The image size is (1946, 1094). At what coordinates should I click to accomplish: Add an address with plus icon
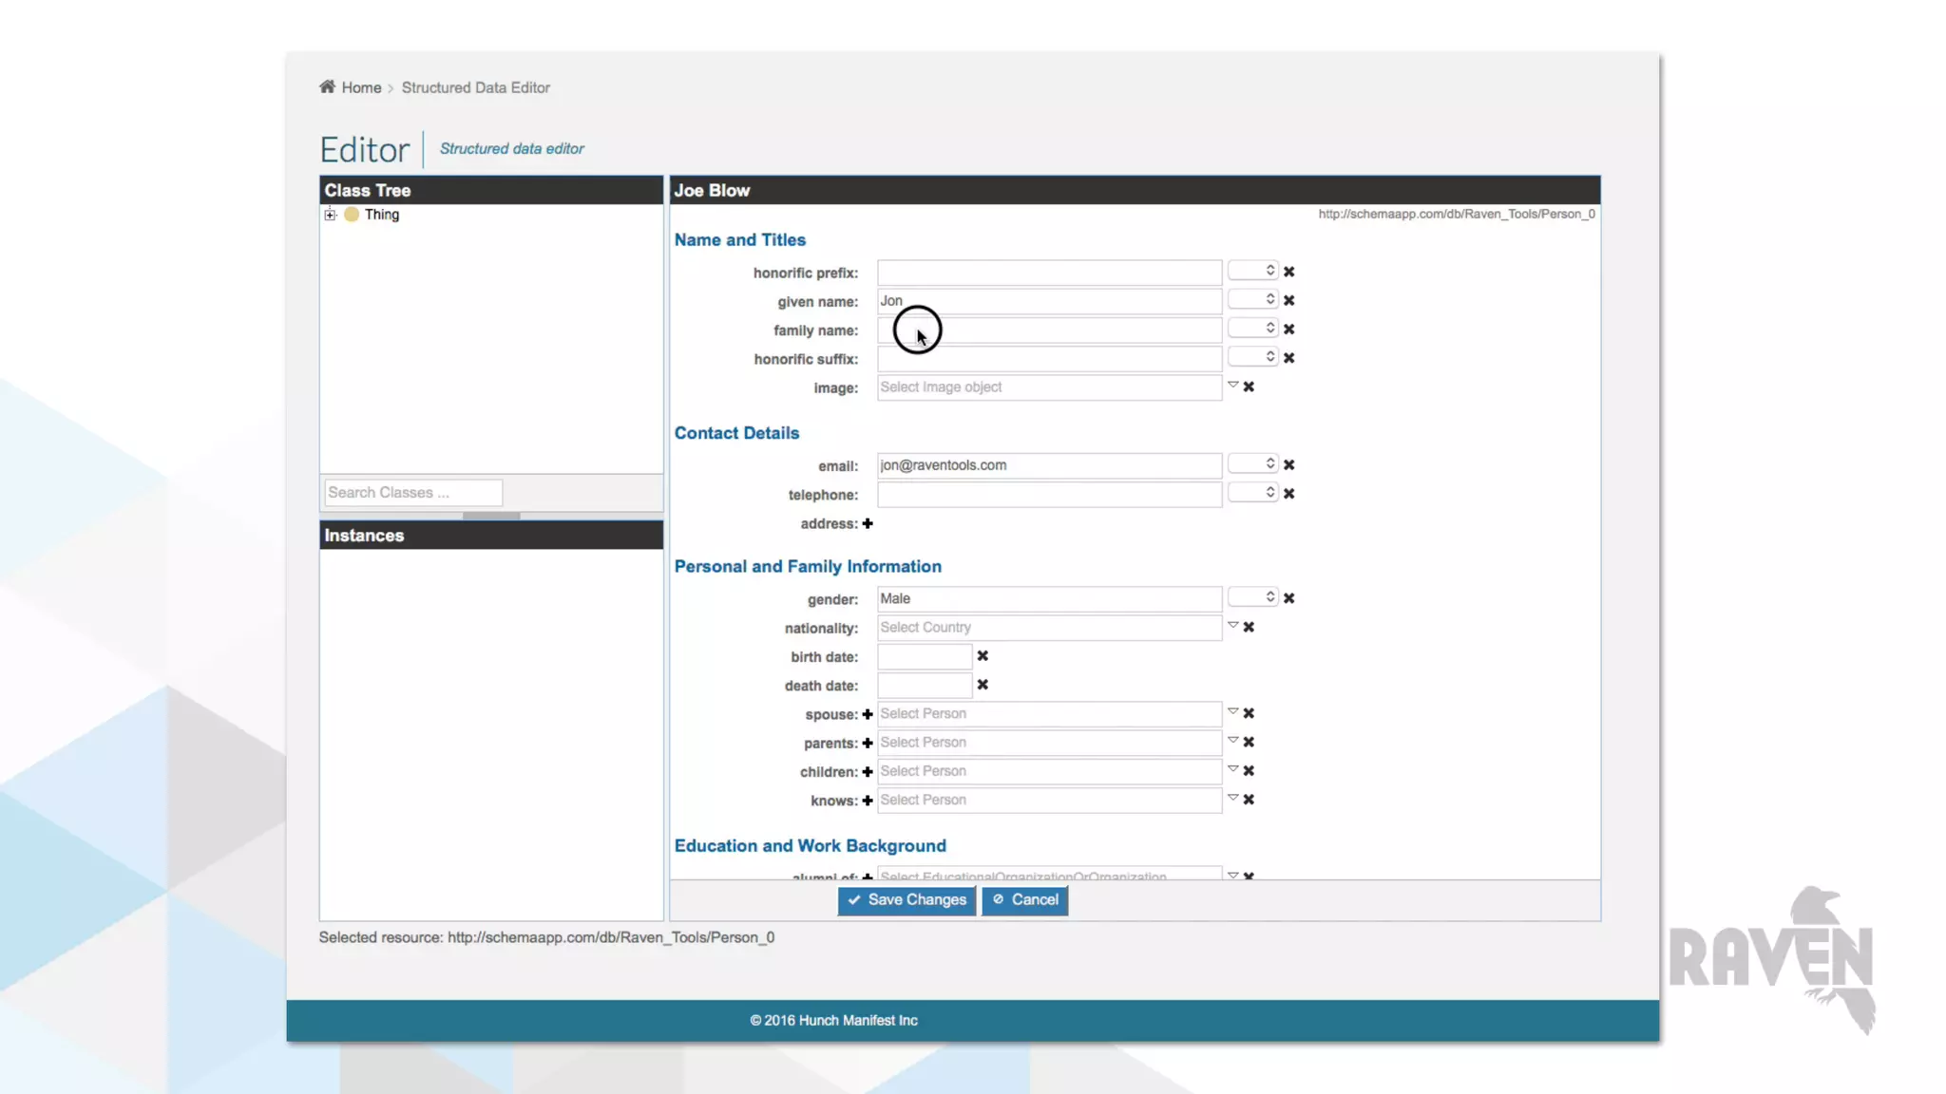pos(868,523)
